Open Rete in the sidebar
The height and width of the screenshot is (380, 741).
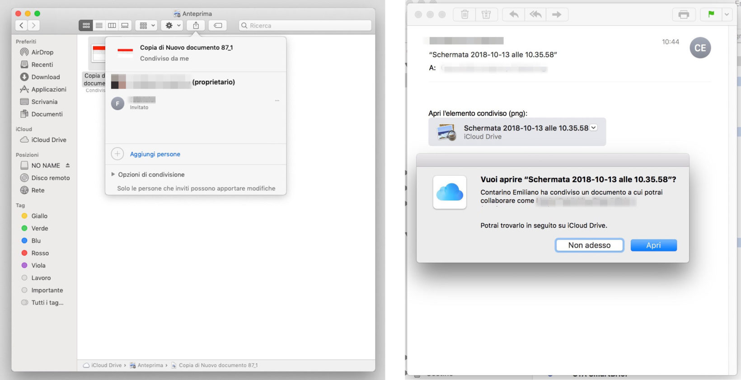[x=38, y=190]
